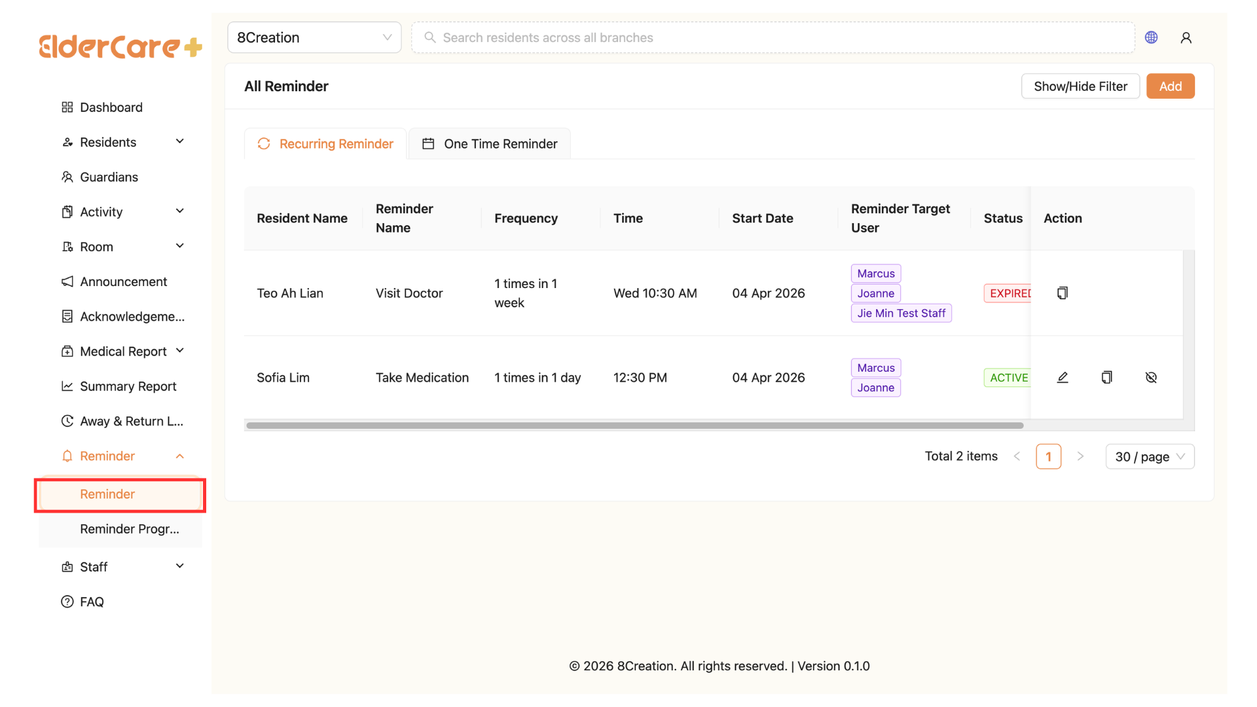
Task: Go to pagination page 1
Action: (1048, 456)
